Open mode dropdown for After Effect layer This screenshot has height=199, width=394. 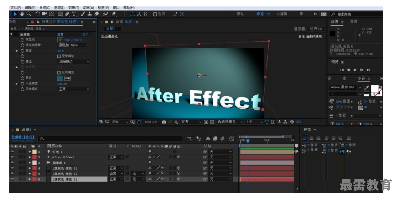(116, 157)
